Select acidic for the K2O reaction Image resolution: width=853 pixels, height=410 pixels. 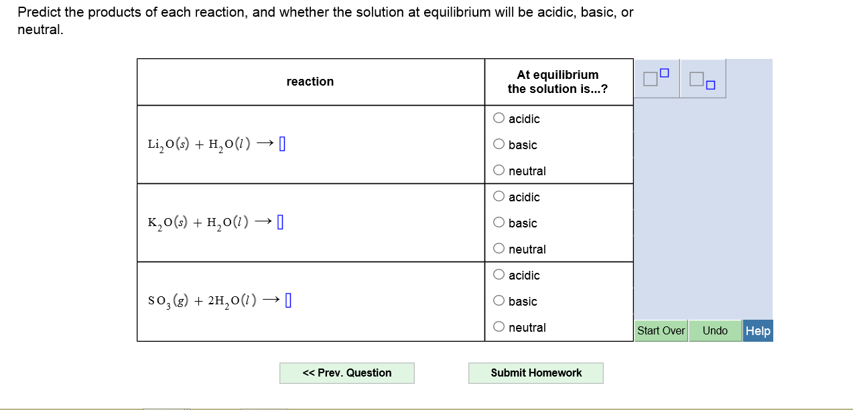(499, 196)
